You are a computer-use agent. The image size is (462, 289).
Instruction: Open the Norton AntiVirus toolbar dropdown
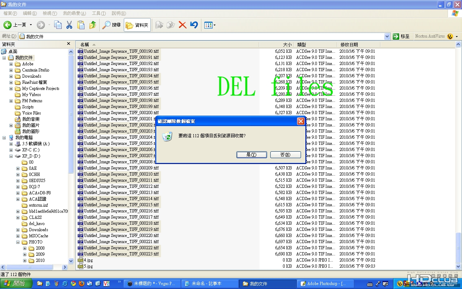click(x=457, y=36)
